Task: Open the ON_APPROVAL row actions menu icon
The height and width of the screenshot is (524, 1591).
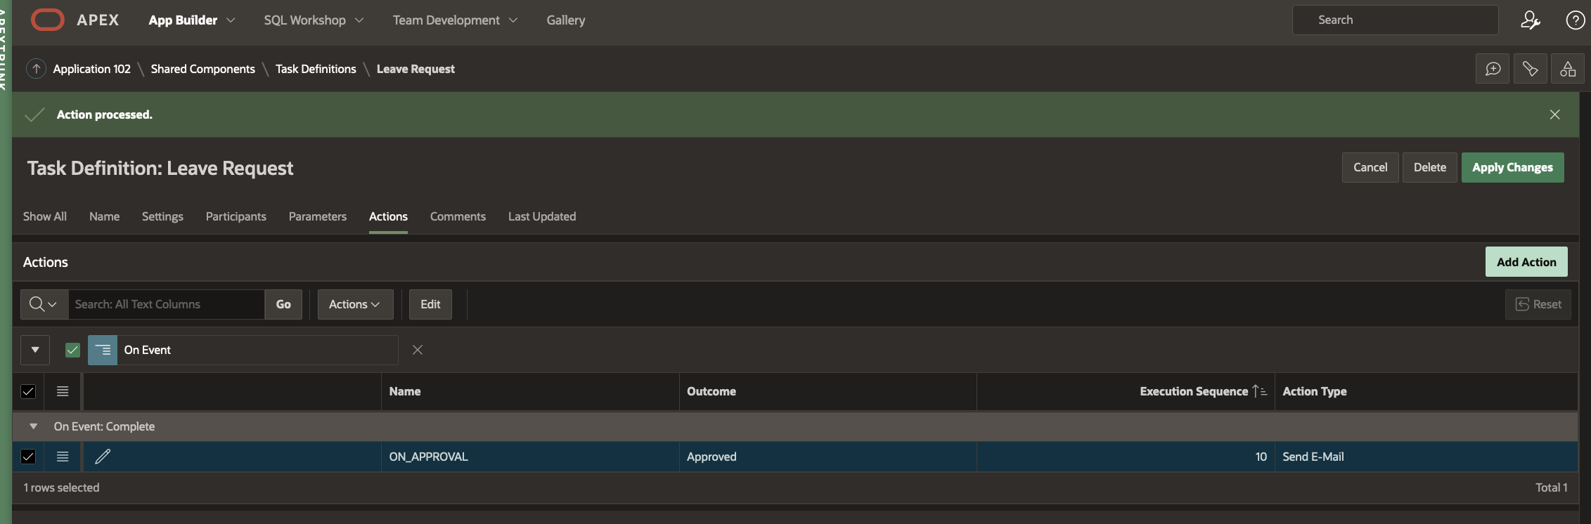Action: tap(63, 457)
